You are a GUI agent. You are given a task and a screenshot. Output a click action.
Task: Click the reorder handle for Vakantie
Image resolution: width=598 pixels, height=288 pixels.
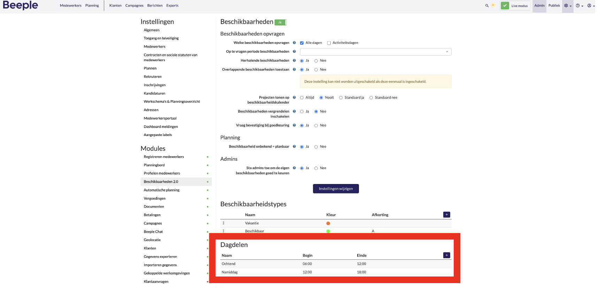click(223, 223)
